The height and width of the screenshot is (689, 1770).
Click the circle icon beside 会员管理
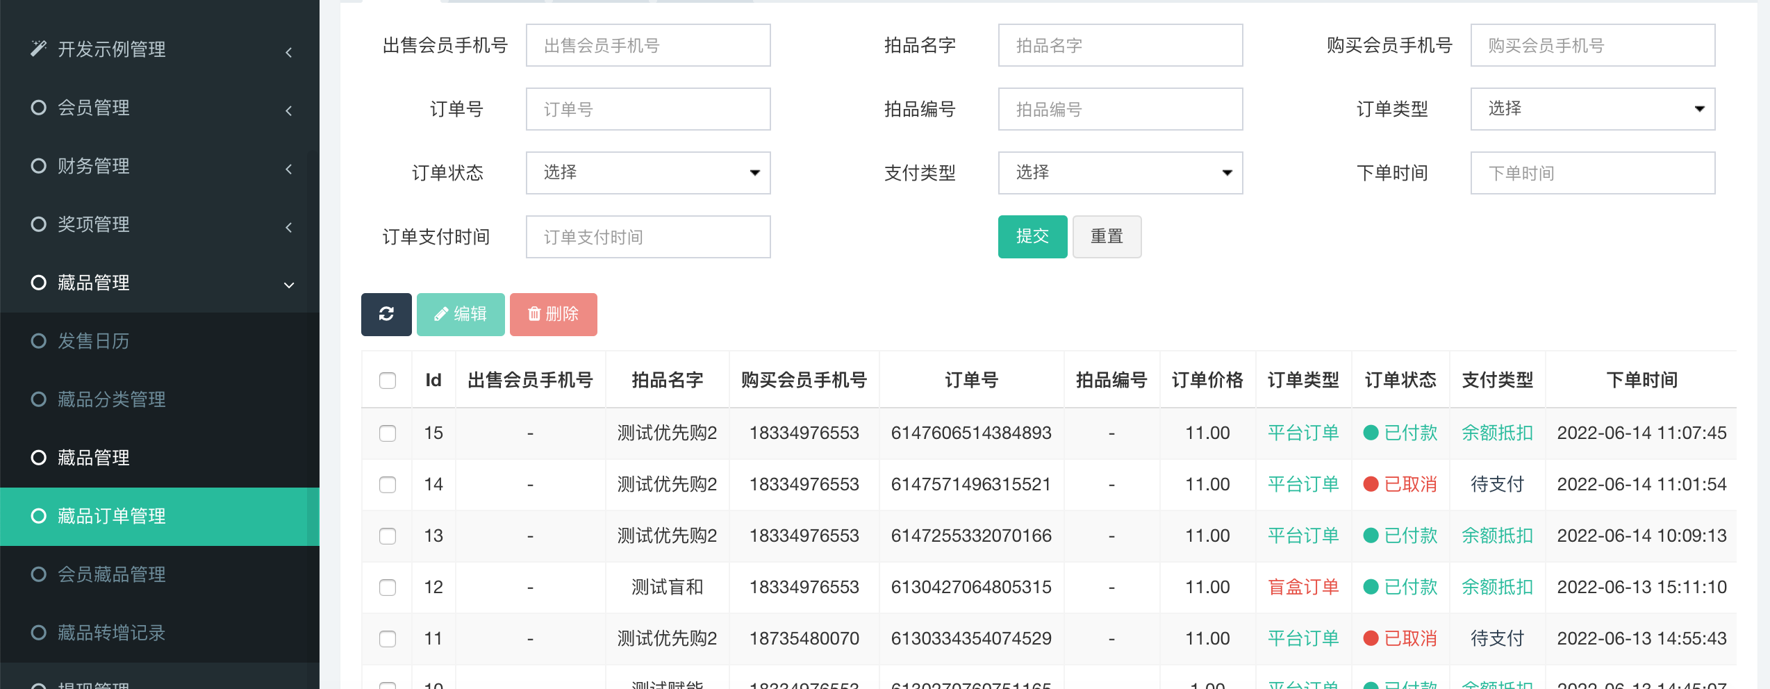[39, 108]
